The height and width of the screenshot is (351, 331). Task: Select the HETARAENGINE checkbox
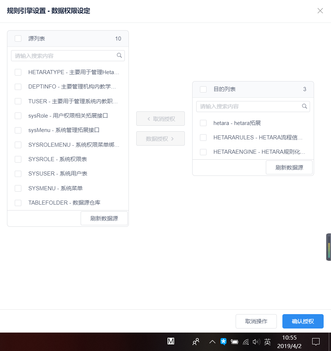click(203, 152)
